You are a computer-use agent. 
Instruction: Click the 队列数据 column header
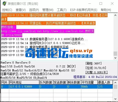pos(46,82)
